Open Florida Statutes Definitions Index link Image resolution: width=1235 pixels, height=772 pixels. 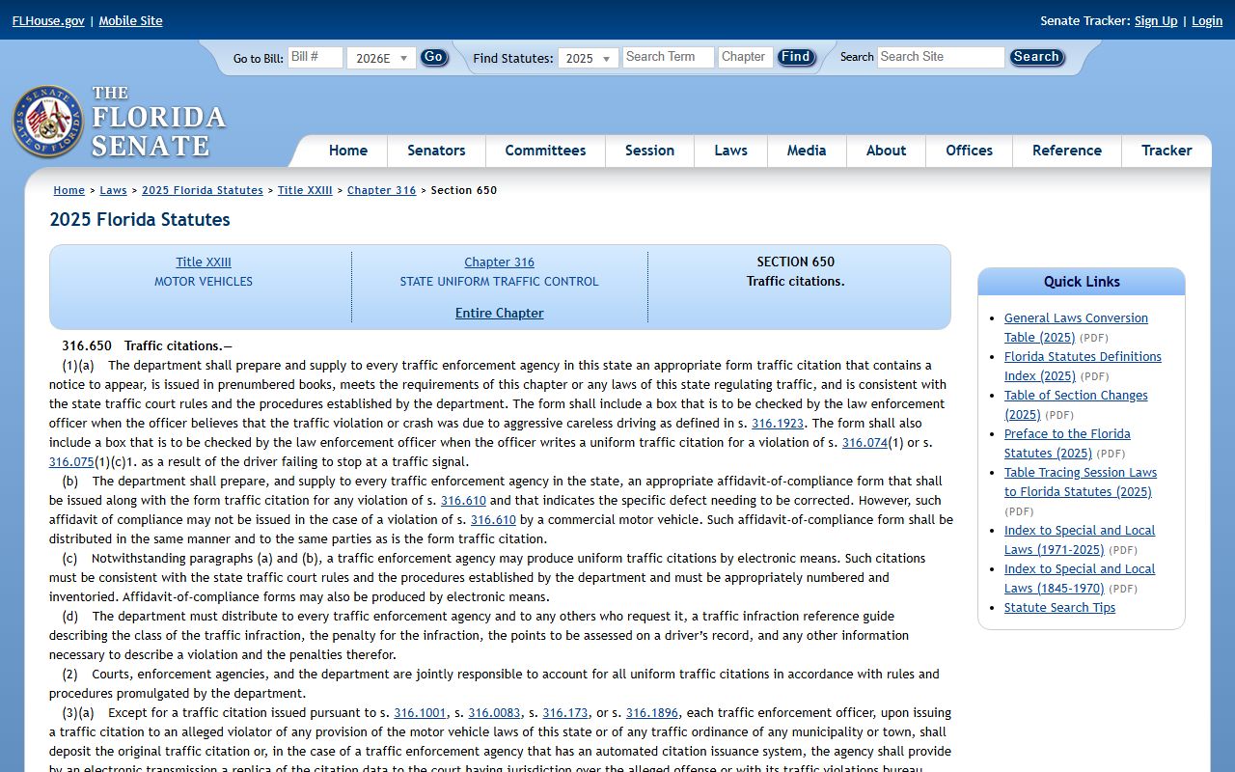tap(1083, 366)
